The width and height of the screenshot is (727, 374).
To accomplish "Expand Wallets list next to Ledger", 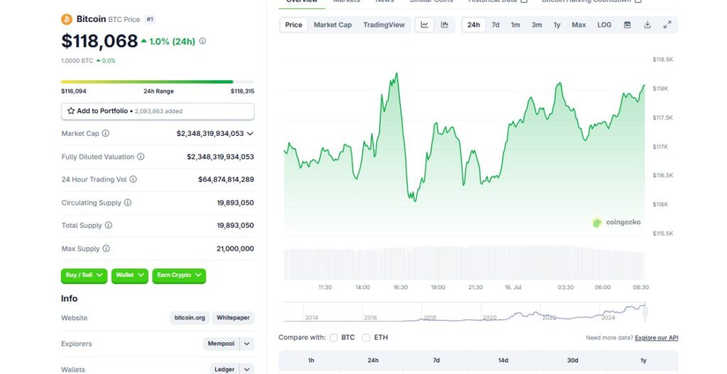I will pos(247,369).
